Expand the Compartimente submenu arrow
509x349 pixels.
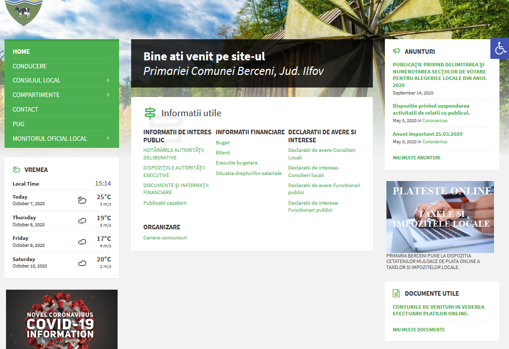(x=108, y=95)
